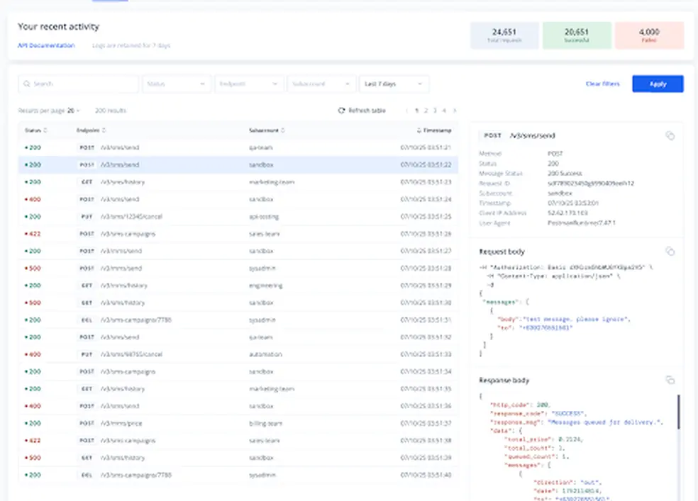Open the 422 sales-team row at 03:51:38

238,441
